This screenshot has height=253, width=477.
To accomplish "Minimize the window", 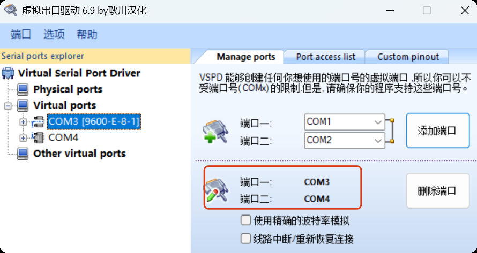I will point(390,11).
